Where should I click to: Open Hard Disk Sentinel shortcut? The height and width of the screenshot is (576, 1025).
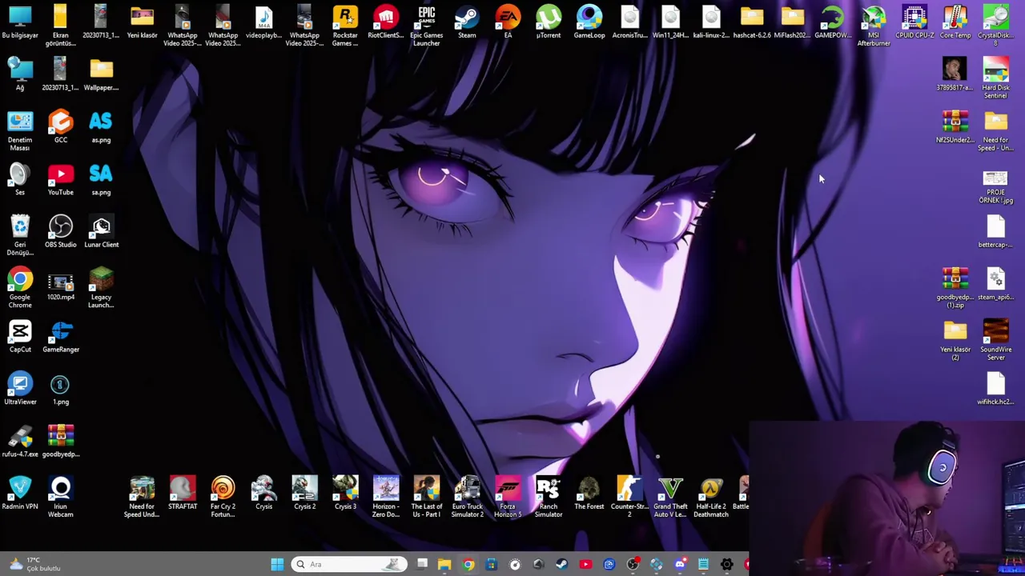(x=995, y=78)
